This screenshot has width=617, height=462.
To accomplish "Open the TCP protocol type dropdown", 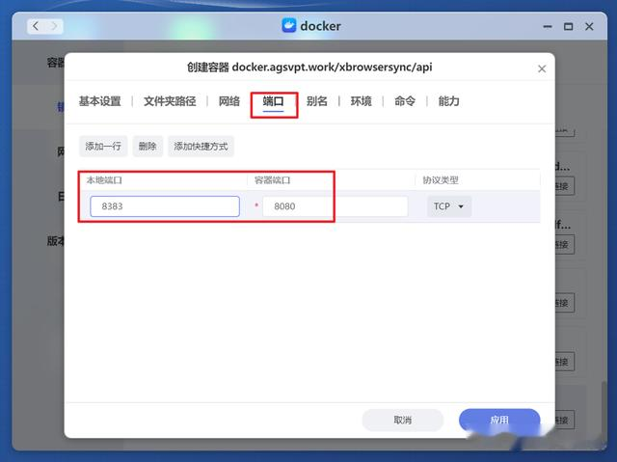I will coord(449,206).
